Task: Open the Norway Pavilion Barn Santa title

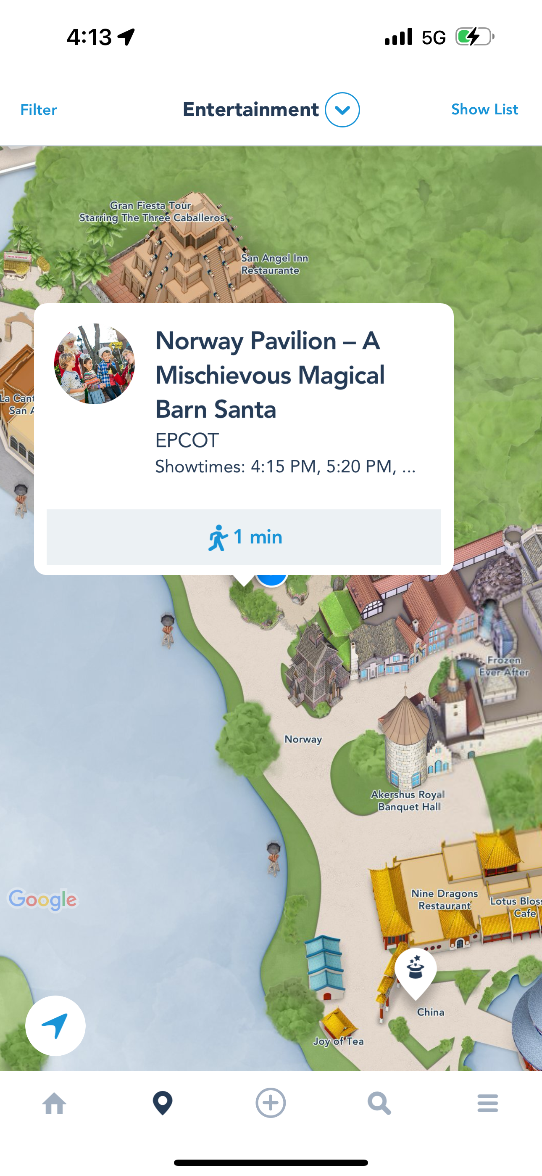Action: pos(270,375)
